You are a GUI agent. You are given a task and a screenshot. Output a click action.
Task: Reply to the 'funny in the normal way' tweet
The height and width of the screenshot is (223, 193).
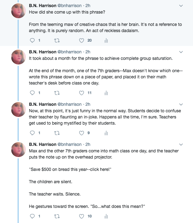[x=33, y=133]
